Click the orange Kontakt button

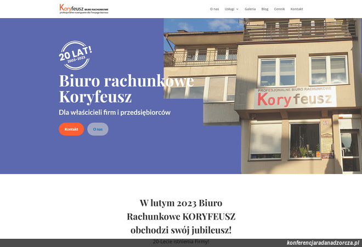point(71,129)
